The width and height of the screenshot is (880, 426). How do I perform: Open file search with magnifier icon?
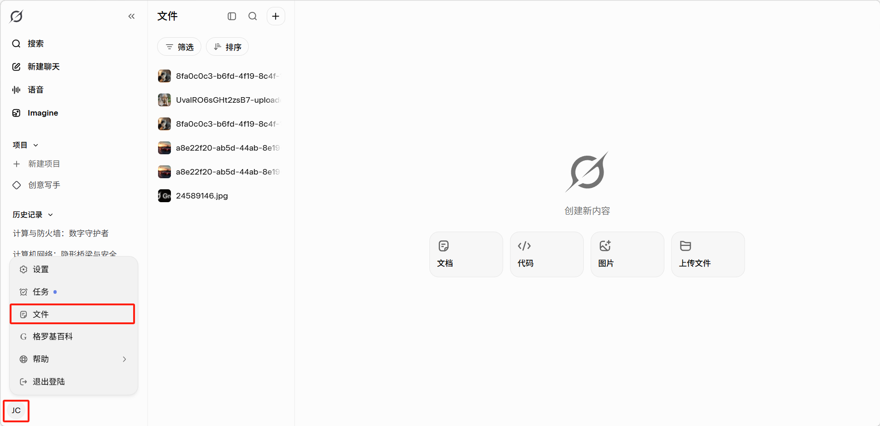(252, 17)
